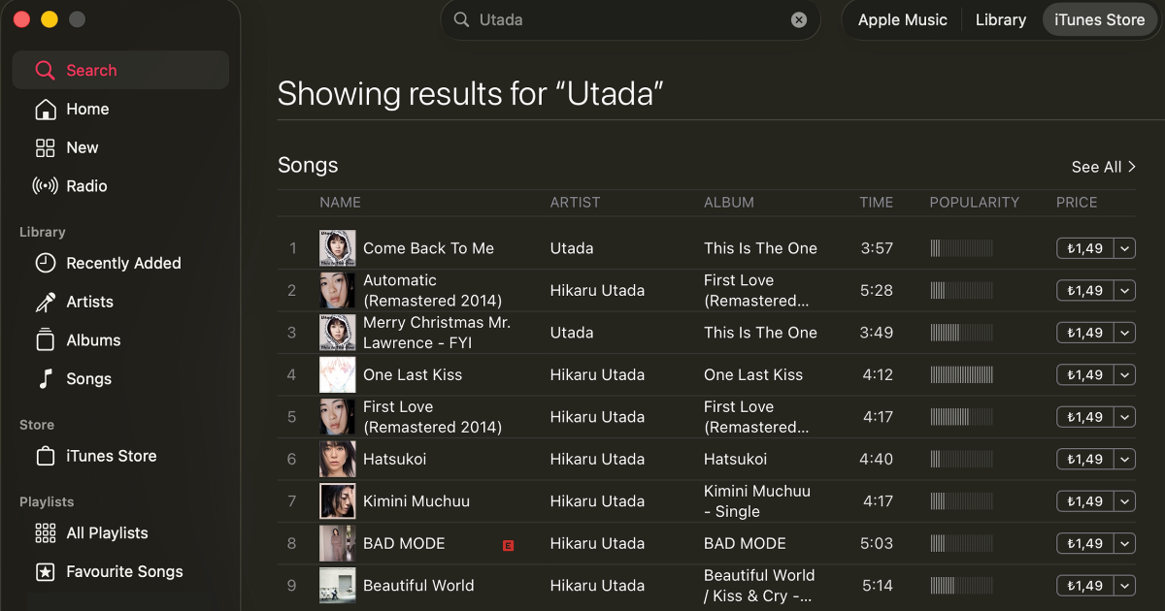Open Beautiful World song artwork
Screen dimensions: 1165x611
338,586
